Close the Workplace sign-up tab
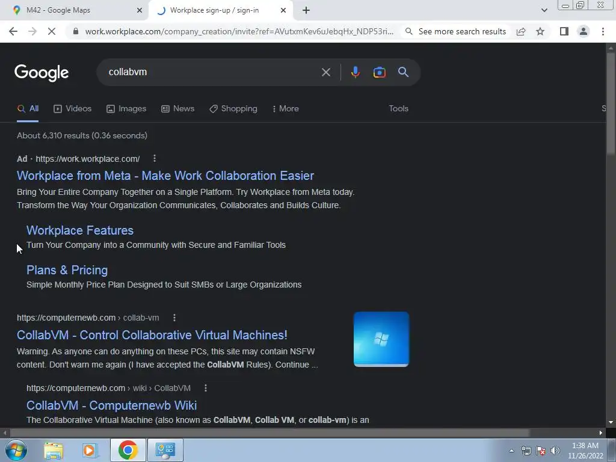The height and width of the screenshot is (462, 616). [x=283, y=10]
